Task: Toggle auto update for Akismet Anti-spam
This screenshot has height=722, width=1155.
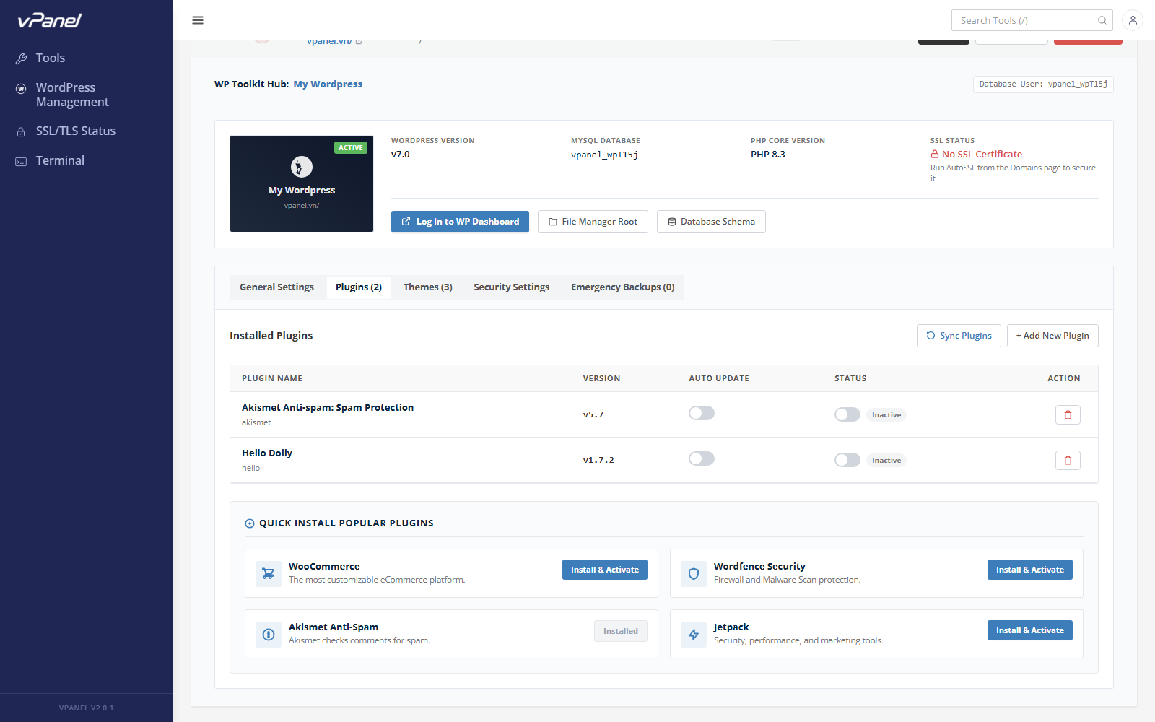Action: tap(702, 413)
